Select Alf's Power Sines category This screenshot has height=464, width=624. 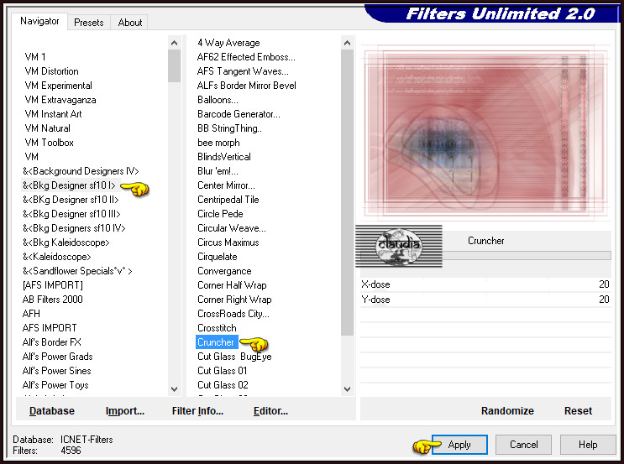click(57, 372)
